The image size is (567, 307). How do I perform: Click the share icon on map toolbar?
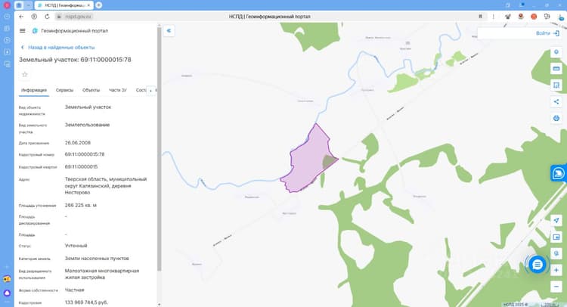556,101
